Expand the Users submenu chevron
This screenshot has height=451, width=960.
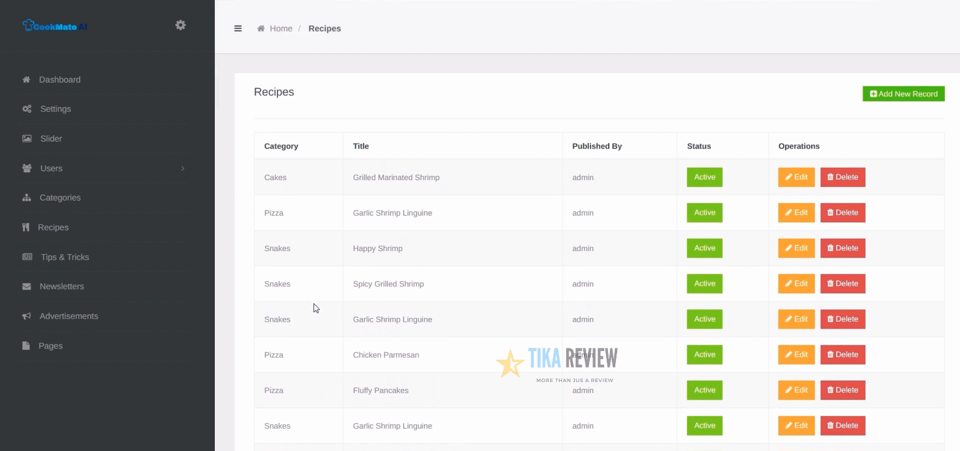(x=183, y=168)
